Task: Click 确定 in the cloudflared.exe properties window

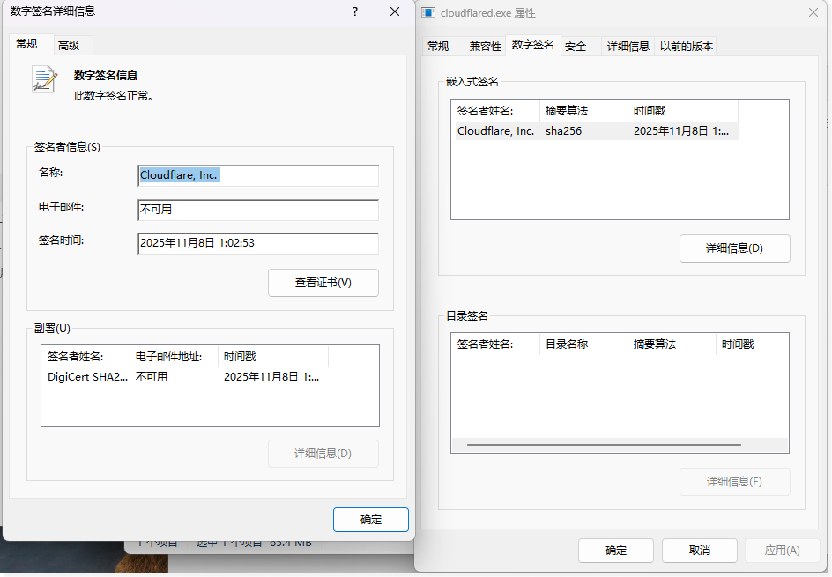Action: [x=615, y=551]
